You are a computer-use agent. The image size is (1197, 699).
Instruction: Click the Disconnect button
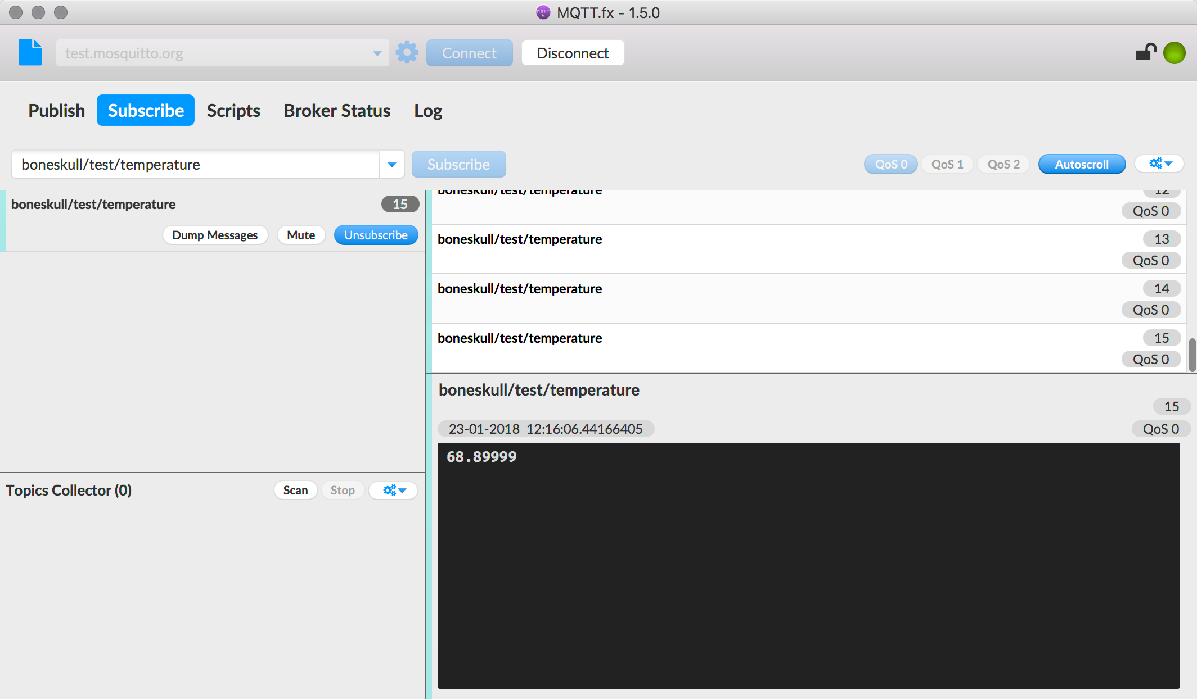[572, 52]
